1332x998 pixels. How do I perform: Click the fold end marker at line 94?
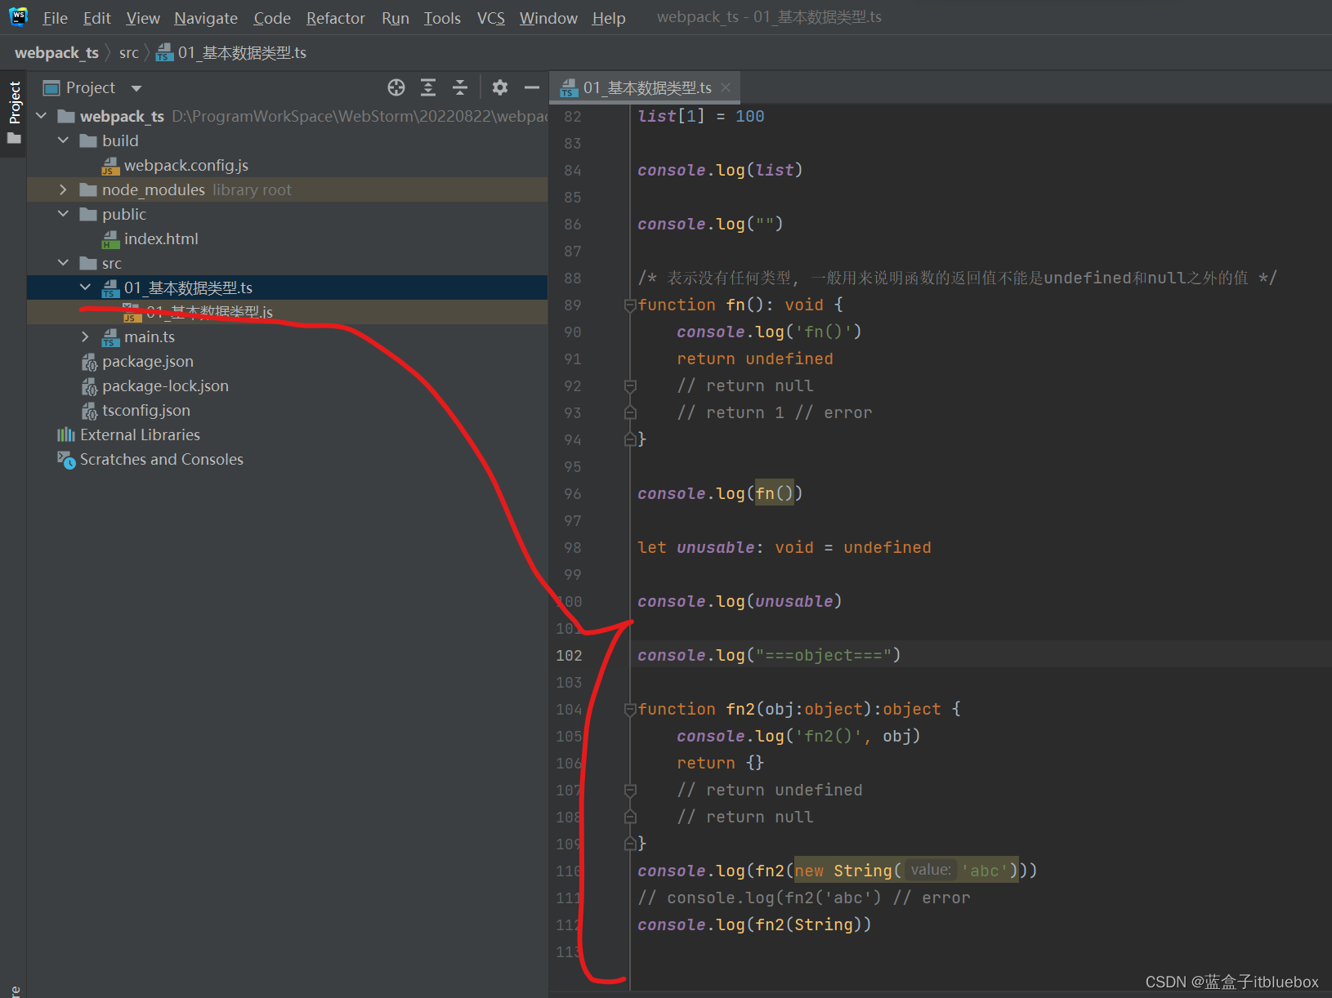(630, 439)
